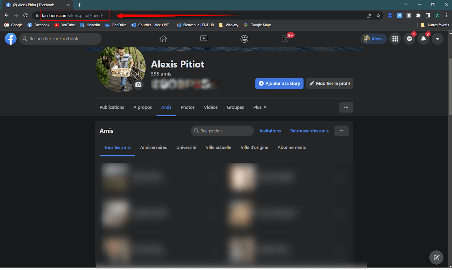Image resolution: width=452 pixels, height=270 pixels.
Task: Open a new browser tab
Action: [x=80, y=5]
